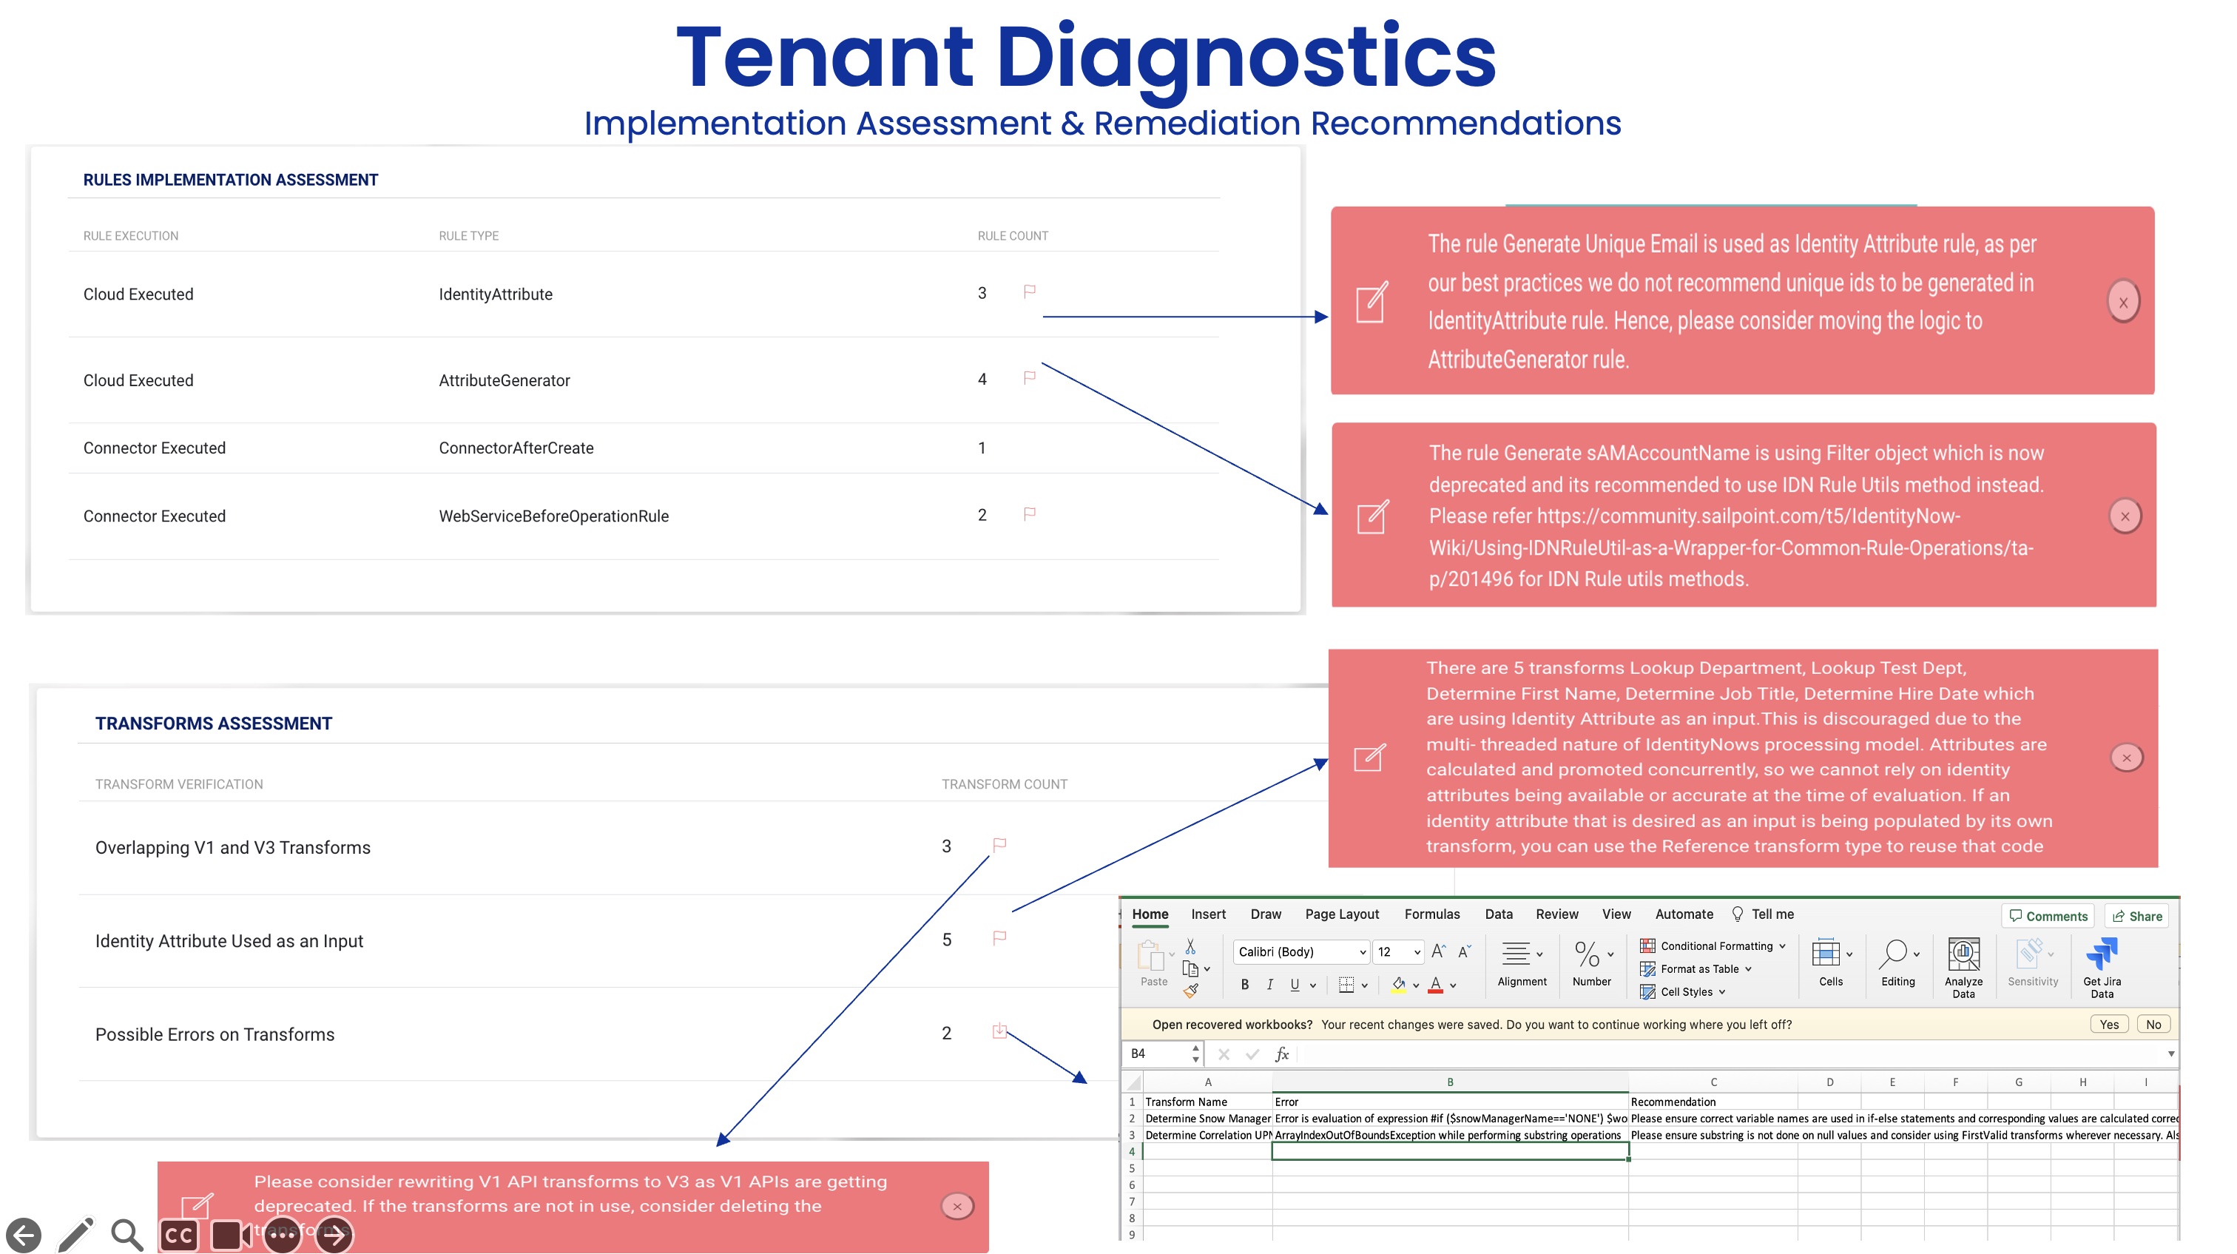Click the cut scissors icon

(1190, 946)
